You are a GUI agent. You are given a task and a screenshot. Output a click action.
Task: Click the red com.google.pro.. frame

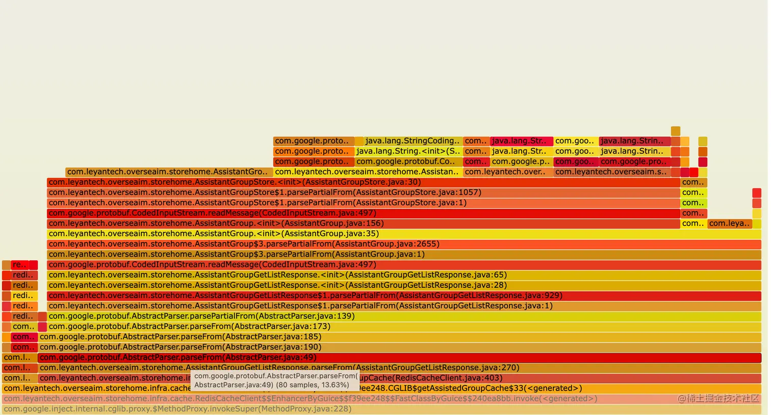(x=635, y=162)
